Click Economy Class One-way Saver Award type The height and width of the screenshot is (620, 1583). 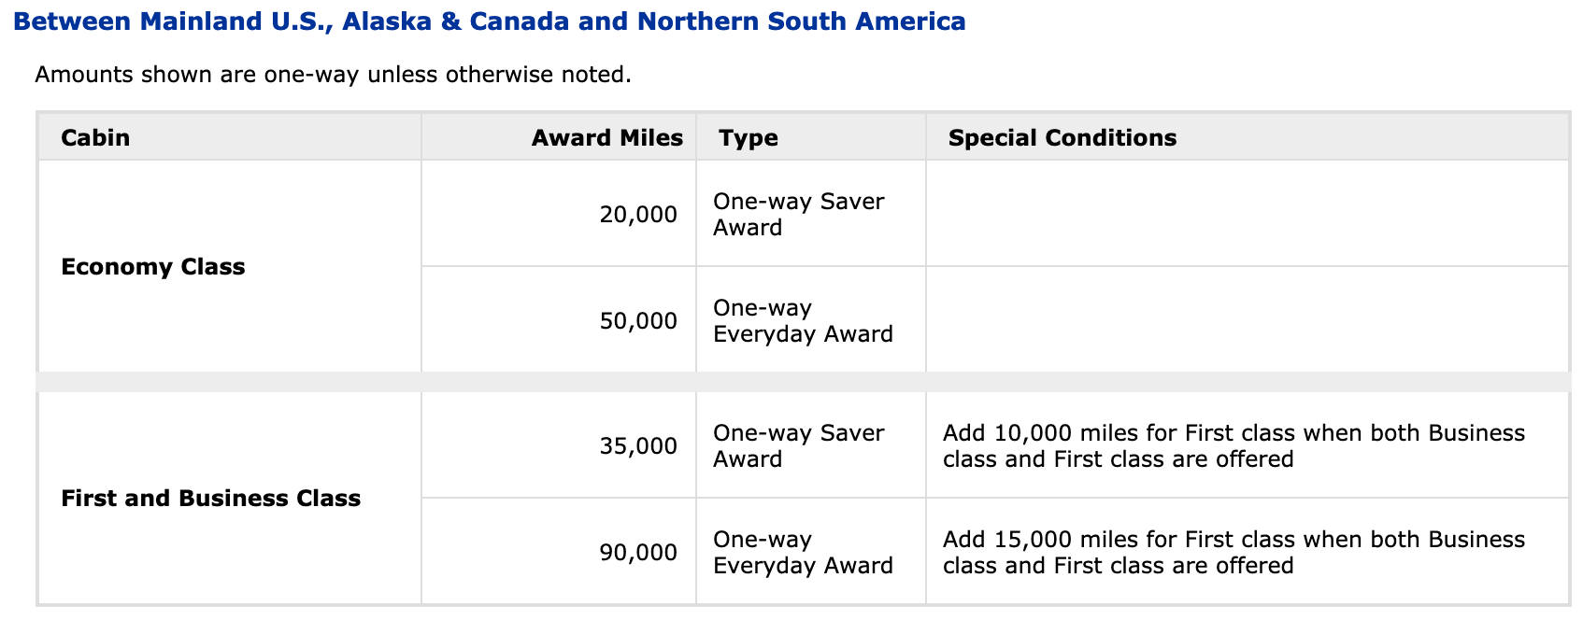798,215
